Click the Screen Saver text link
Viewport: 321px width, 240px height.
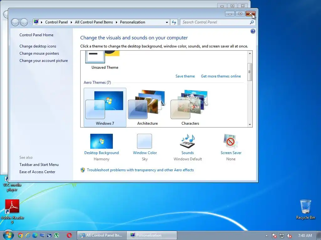pos(231,152)
